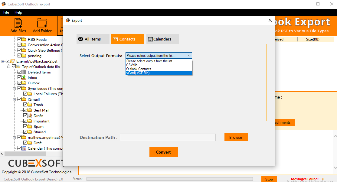Click the calendar icon on Calenders tab
Viewport: 337px width, 182px height.
[150, 39]
